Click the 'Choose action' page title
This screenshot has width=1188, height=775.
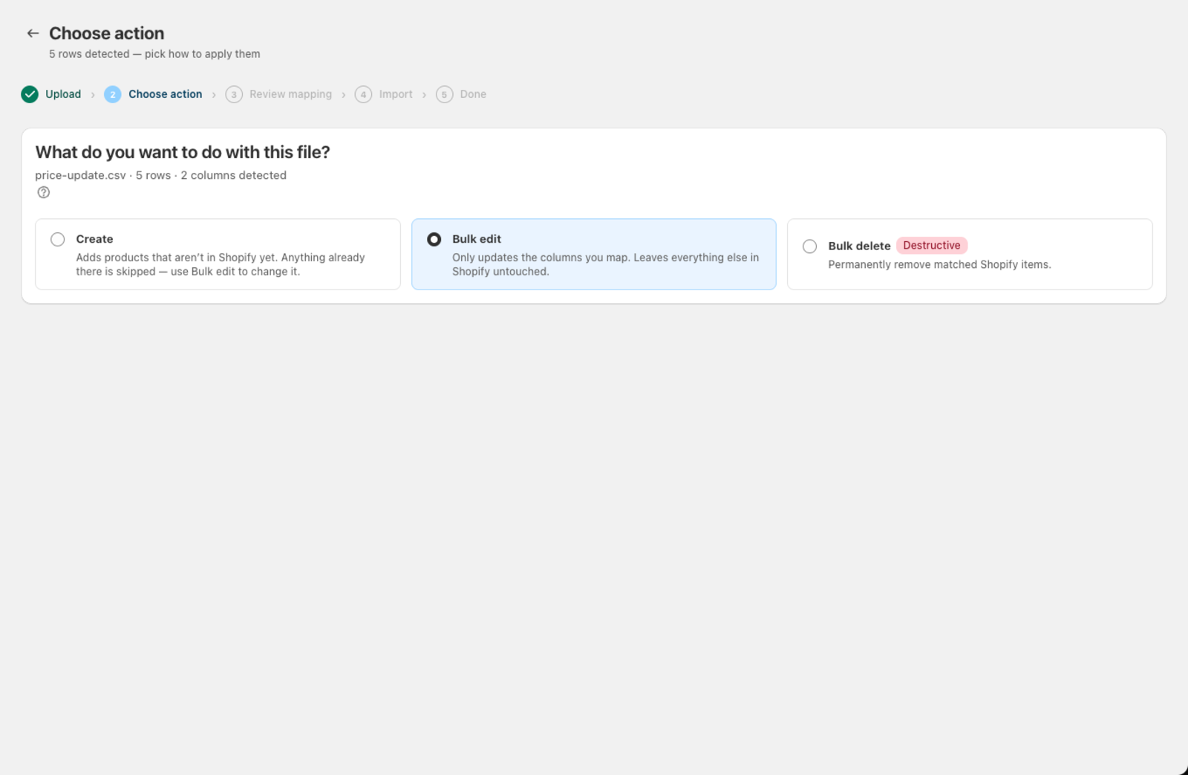pyautogui.click(x=106, y=33)
